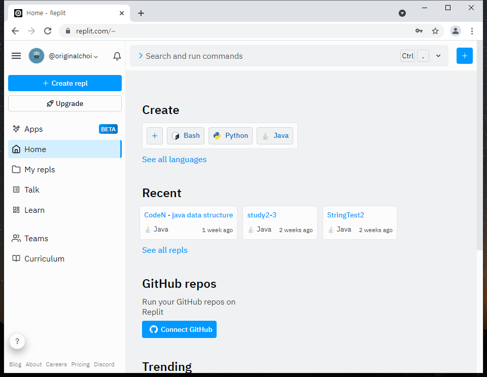Open Teams in the sidebar

coord(65,239)
